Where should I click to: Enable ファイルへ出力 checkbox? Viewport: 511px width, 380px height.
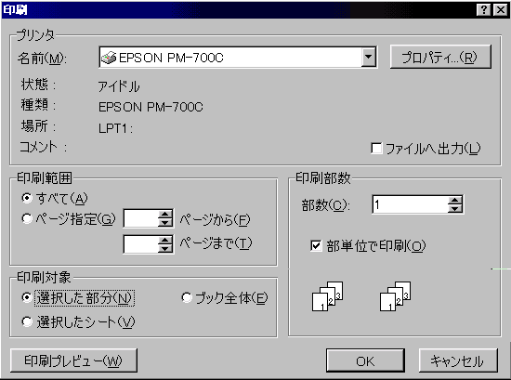(376, 149)
